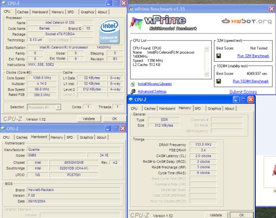This screenshot has width=276, height=218.
Task: Click the floppy save icon under 32M speed test
Action: click(219, 56)
